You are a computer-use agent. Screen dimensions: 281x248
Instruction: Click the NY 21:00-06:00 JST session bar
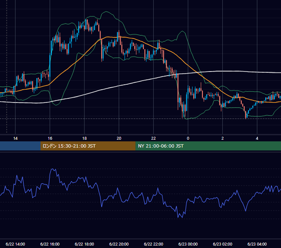point(208,146)
